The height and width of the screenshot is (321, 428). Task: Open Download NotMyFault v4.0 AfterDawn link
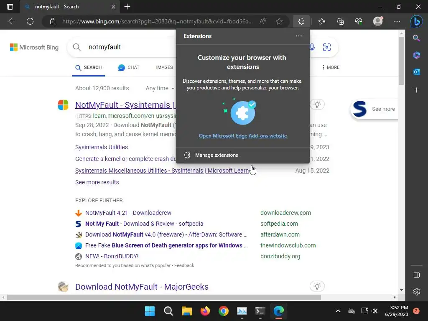[x=166, y=234]
